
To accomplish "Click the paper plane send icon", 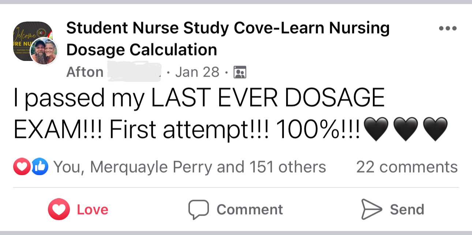I will (371, 209).
